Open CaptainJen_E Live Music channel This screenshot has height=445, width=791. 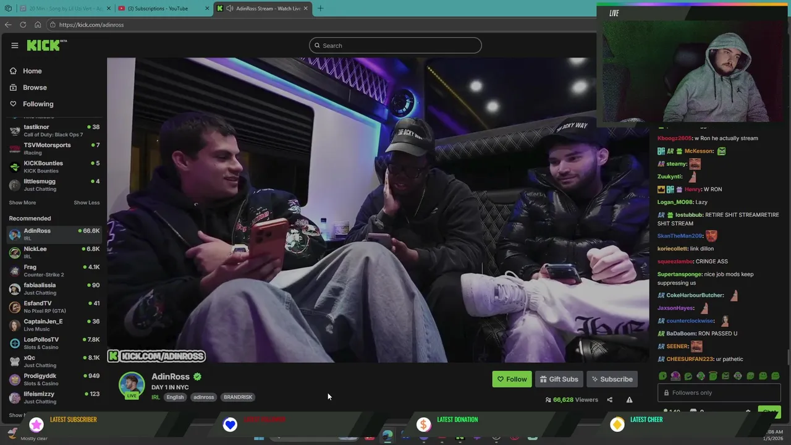pos(54,325)
